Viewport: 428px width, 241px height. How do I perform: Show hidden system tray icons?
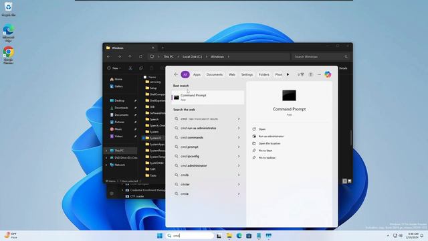pos(388,236)
